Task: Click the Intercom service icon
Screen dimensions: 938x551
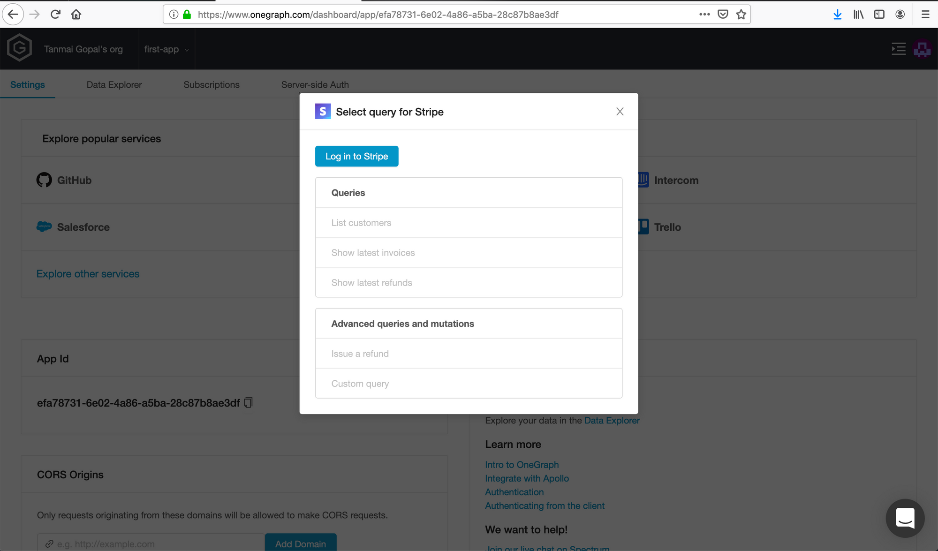Action: [x=643, y=180]
